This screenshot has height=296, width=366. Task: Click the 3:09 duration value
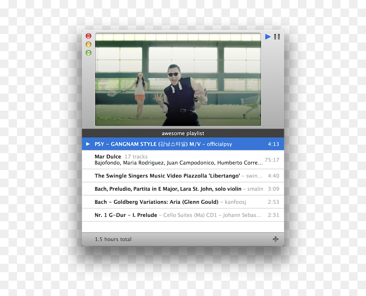point(273,189)
